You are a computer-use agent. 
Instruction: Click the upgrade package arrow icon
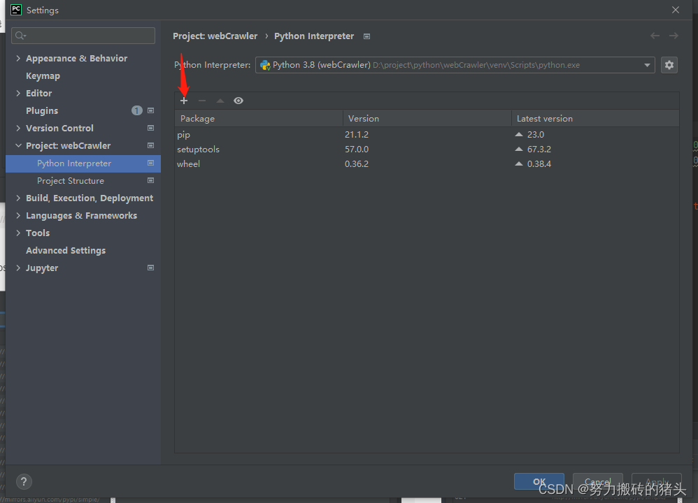pyautogui.click(x=220, y=101)
